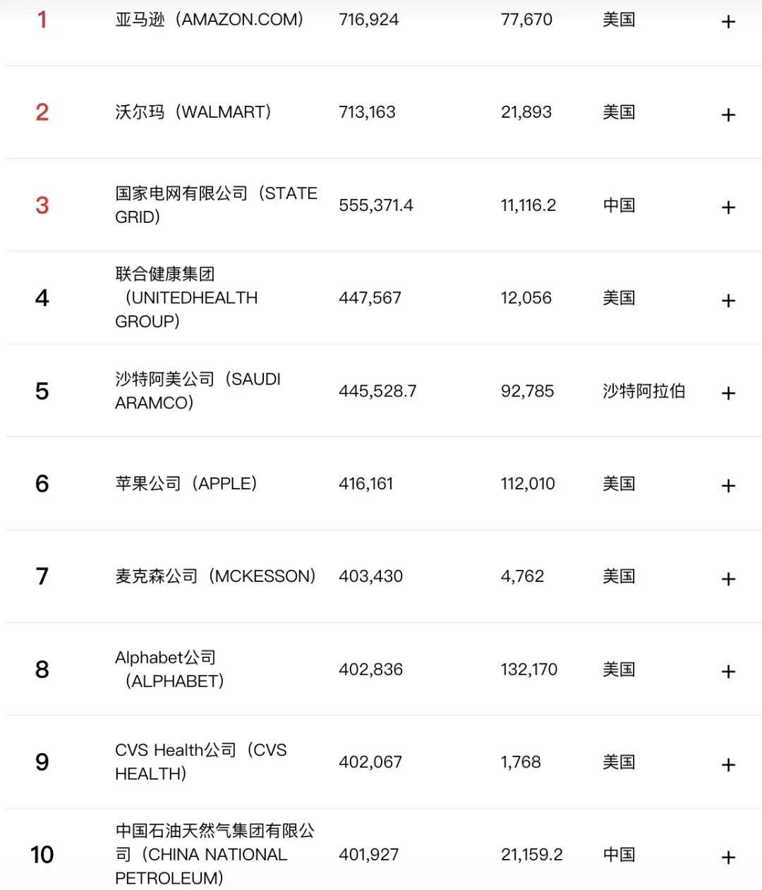Click the 沙特阿拉伯 country label
762x890 pixels.
click(x=643, y=391)
